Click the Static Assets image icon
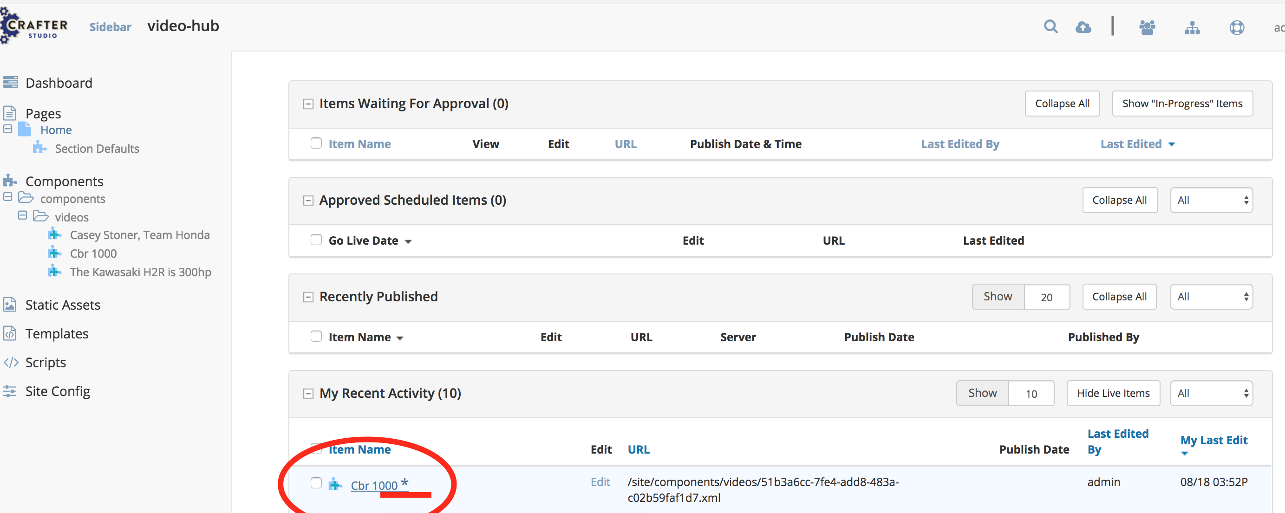 (10, 304)
